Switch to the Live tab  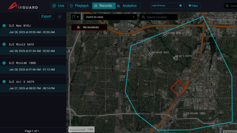pyautogui.click(x=59, y=6)
